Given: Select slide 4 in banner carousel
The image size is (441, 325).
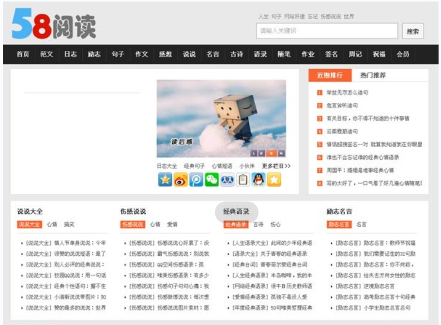Looking at the screenshot, I should click(281, 154).
